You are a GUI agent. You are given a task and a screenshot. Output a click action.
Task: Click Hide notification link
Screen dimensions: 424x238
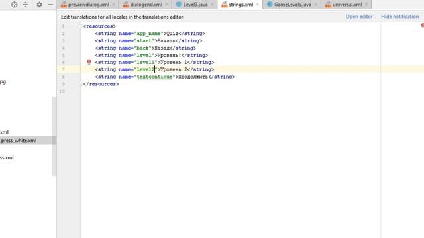[x=399, y=17]
